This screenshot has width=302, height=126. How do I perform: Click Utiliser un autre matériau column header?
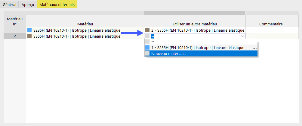coord(195,21)
